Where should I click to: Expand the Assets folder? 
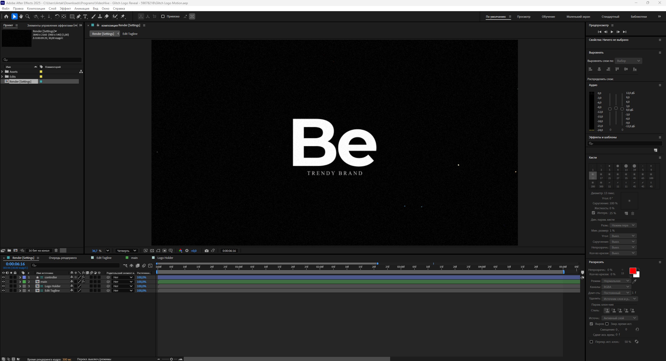pos(2,72)
